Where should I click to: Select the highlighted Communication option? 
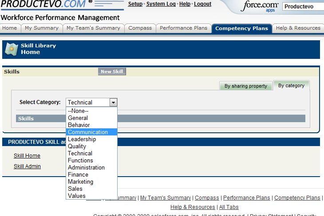coord(91,132)
